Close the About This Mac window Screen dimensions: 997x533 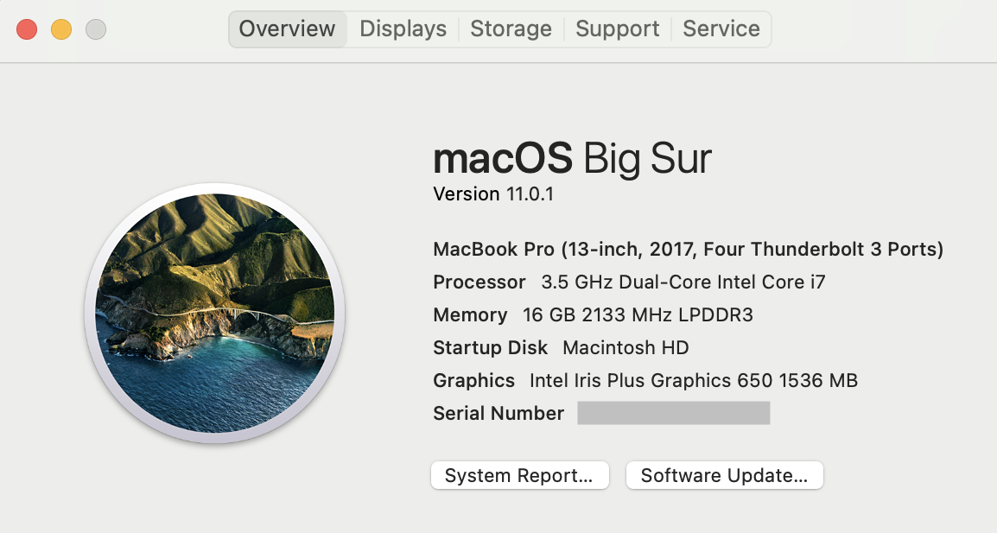click(x=27, y=29)
